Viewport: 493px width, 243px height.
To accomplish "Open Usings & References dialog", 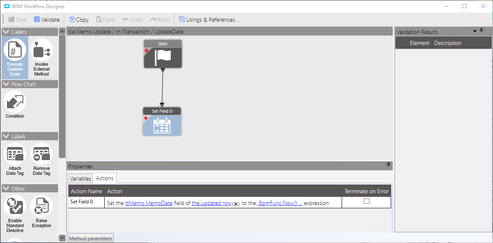I will [x=208, y=20].
